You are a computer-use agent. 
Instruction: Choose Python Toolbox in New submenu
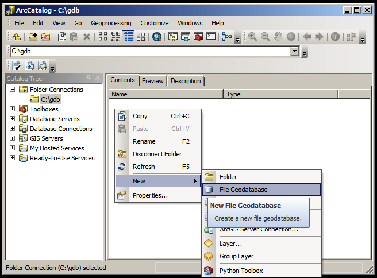click(261, 271)
